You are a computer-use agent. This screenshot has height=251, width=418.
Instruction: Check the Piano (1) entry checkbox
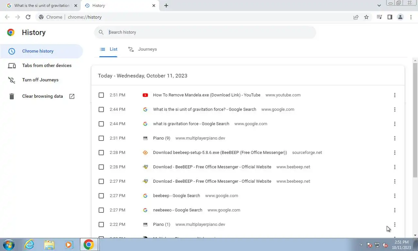point(101,225)
